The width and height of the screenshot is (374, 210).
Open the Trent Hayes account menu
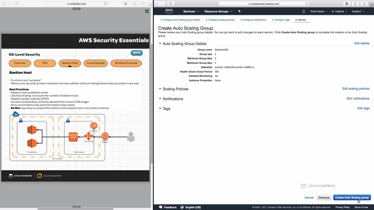319,11
